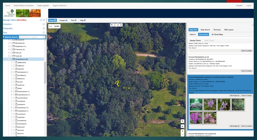Open the Search Morton Arboretum link
257x140 pixels.
pos(24,6)
